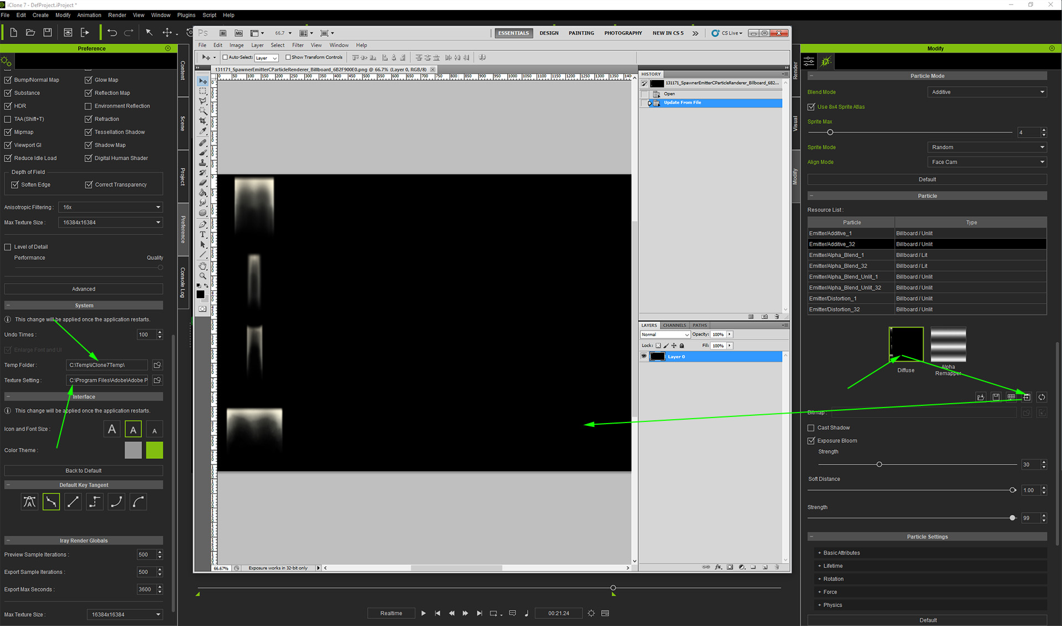Image resolution: width=1062 pixels, height=626 pixels.
Task: Toggle the Exposure Bloom checkbox
Action: pyautogui.click(x=811, y=441)
